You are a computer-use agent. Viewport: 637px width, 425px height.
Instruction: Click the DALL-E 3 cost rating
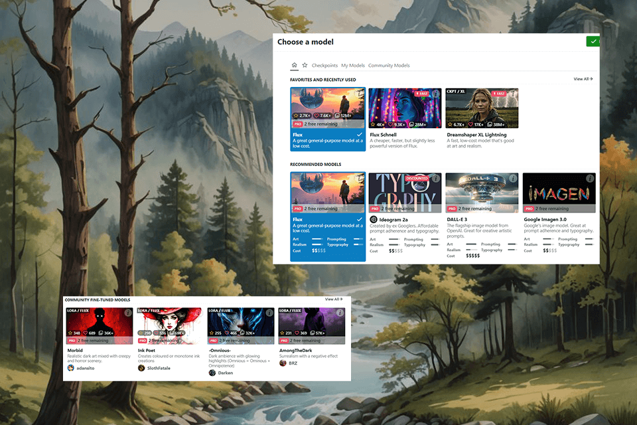[x=472, y=256]
